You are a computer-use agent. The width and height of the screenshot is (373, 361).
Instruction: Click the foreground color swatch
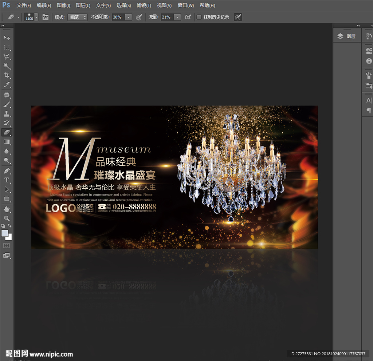pos(5,233)
